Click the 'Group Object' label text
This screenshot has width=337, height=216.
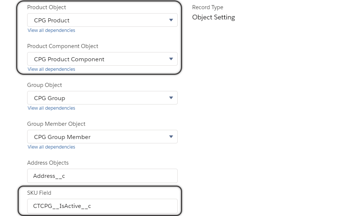(44, 85)
